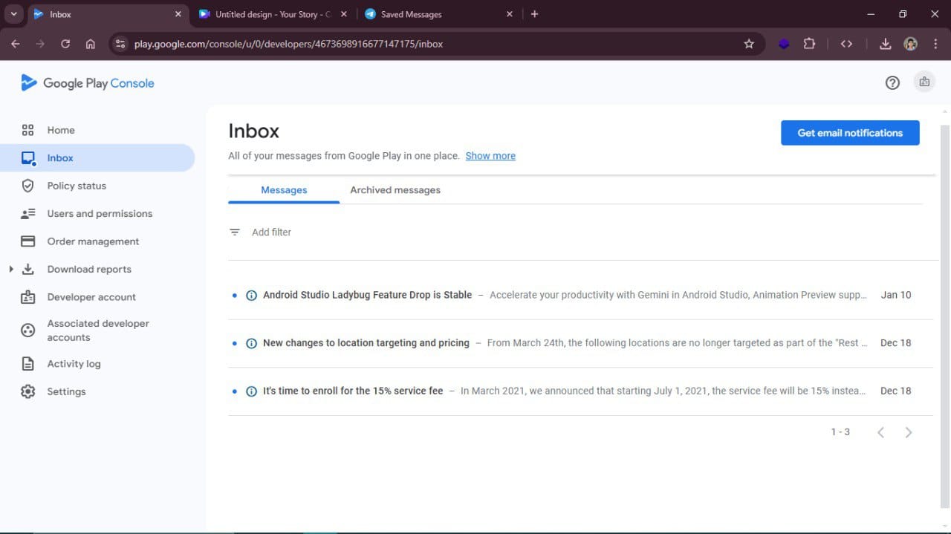Open Home in the sidebar
Image resolution: width=951 pixels, height=534 pixels.
97,130
